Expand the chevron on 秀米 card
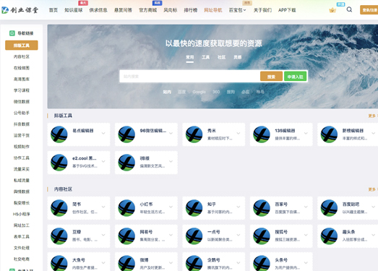Image resolution: width=378 pixels, height=271 pixels. [x=239, y=133]
